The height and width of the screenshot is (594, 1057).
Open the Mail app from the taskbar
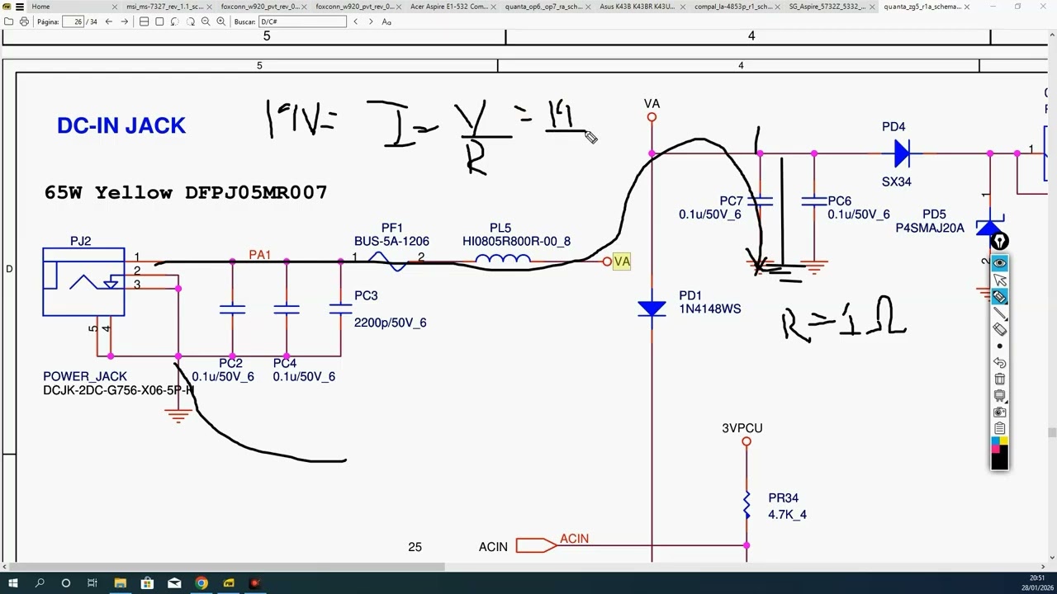(173, 583)
